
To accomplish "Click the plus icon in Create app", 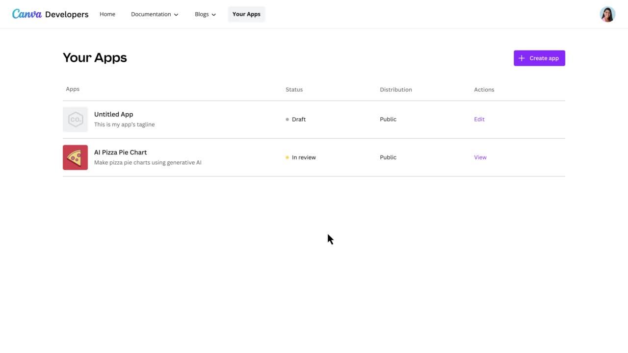I will pos(522,58).
